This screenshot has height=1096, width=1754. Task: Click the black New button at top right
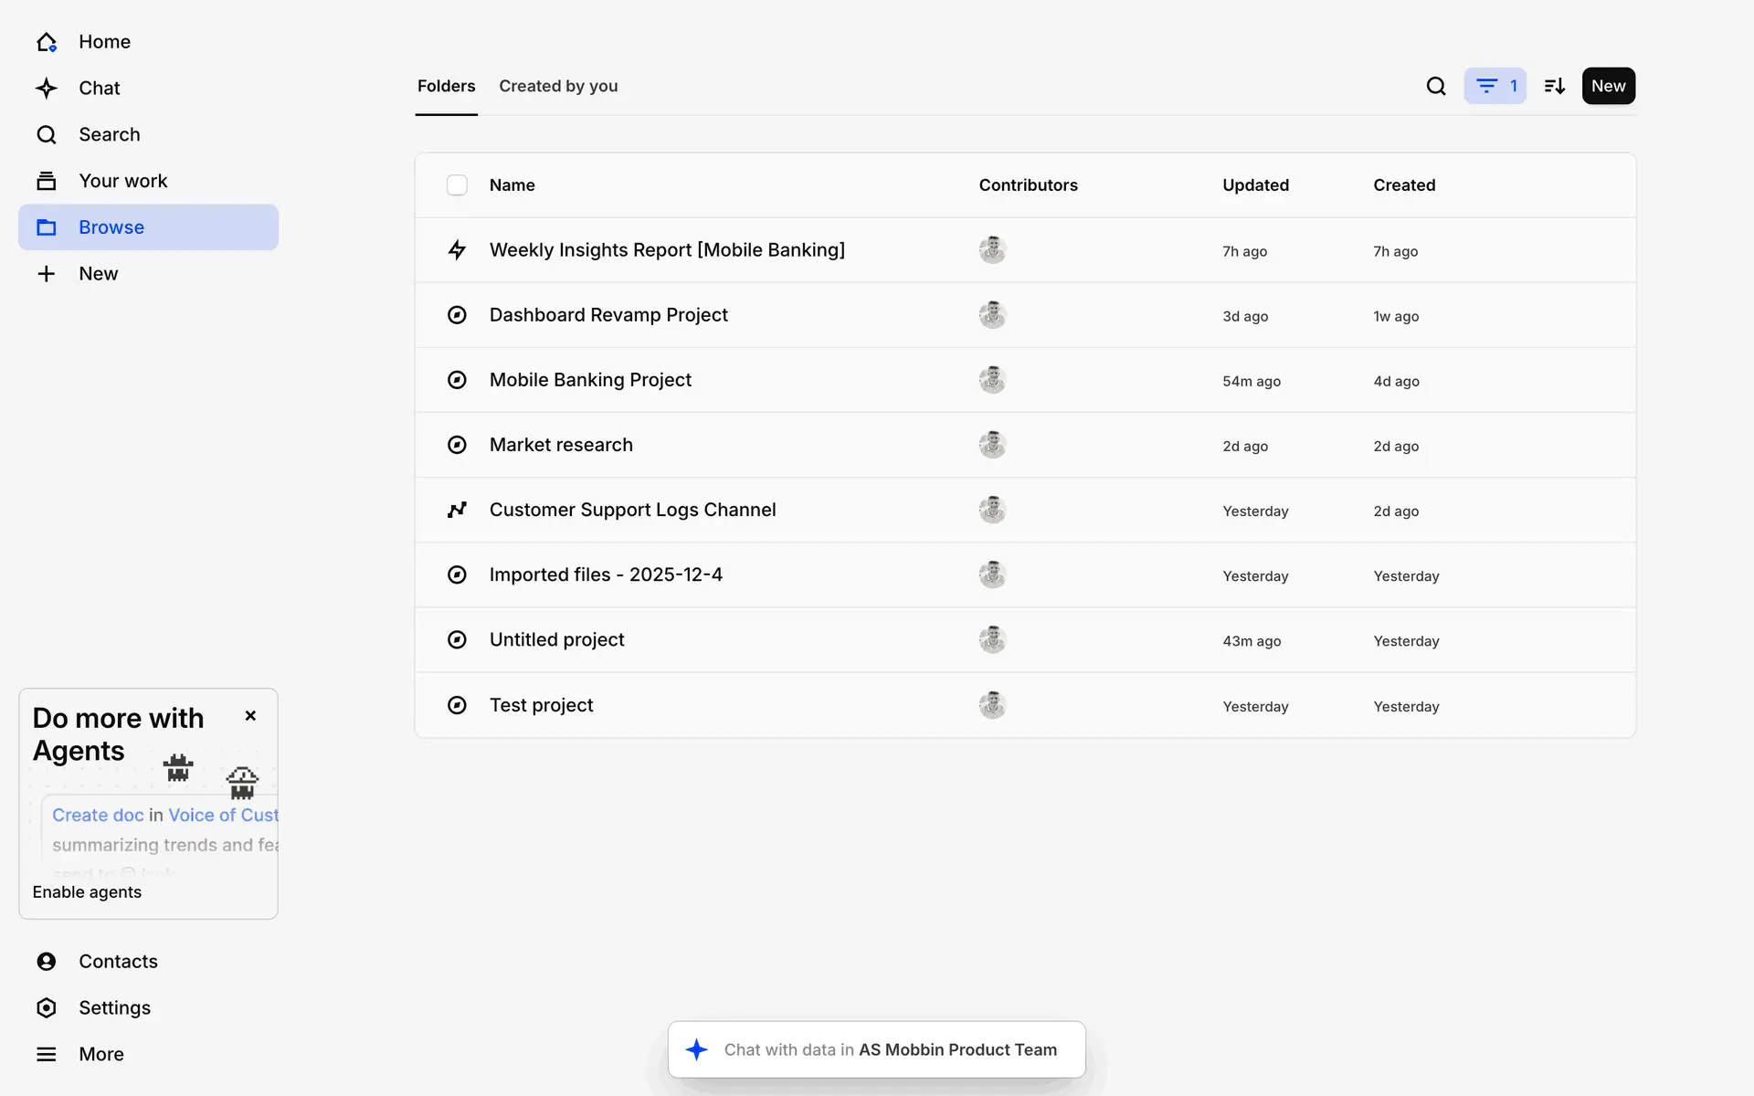point(1608,86)
